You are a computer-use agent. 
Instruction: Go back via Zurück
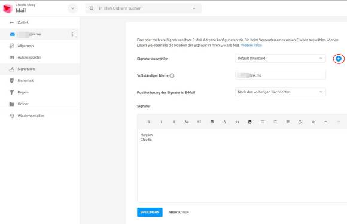point(19,22)
